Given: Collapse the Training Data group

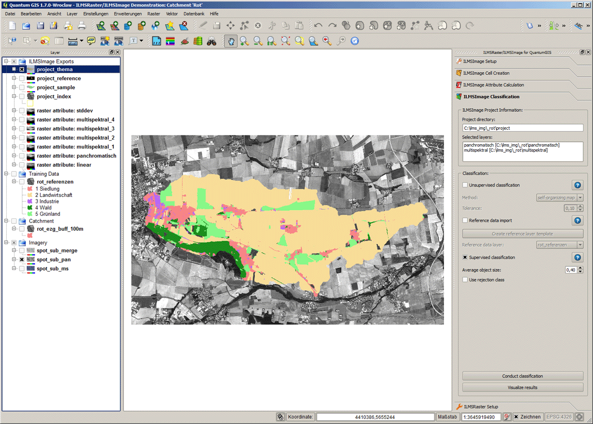Looking at the screenshot, I should pyautogui.click(x=6, y=174).
